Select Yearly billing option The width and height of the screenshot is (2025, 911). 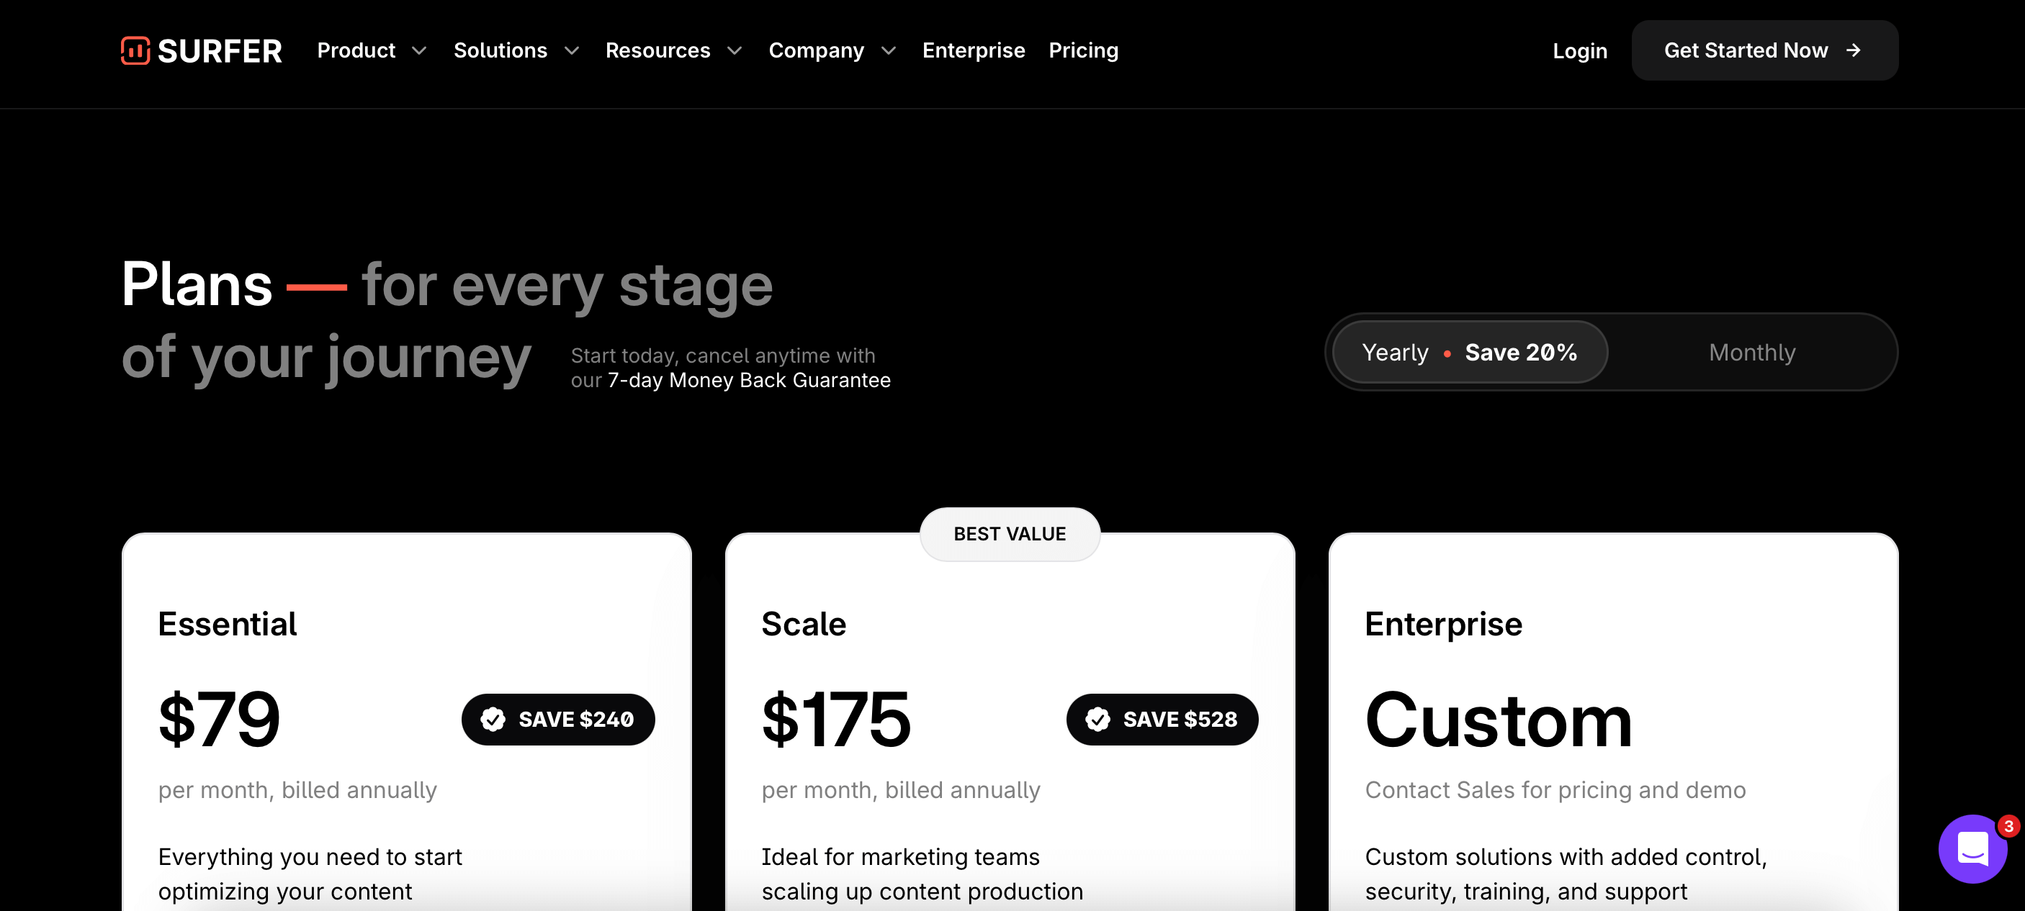tap(1470, 353)
